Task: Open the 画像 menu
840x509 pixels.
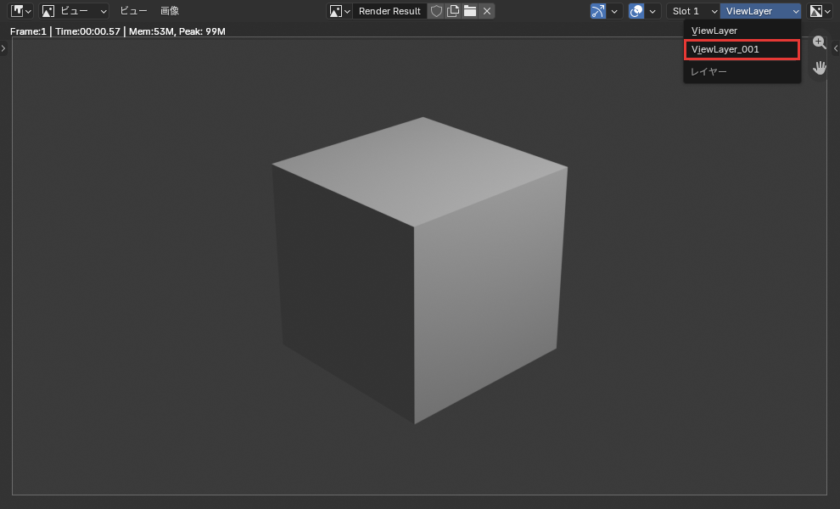Action: tap(170, 11)
